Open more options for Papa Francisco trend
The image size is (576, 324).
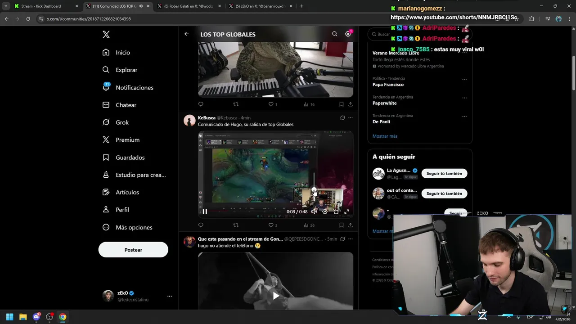click(x=464, y=80)
